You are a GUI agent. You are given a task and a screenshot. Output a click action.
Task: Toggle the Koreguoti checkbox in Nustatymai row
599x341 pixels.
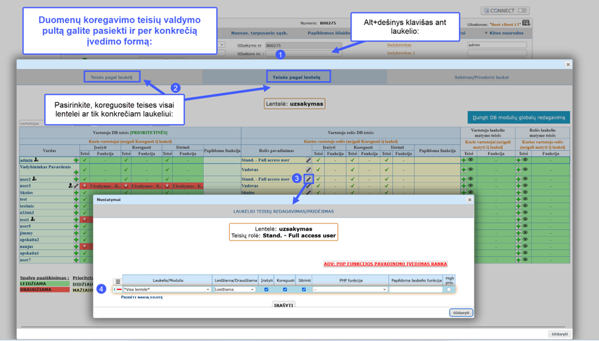(285, 289)
